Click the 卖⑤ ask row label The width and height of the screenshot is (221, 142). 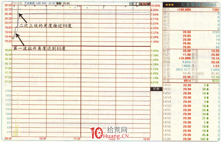[x=167, y=13]
